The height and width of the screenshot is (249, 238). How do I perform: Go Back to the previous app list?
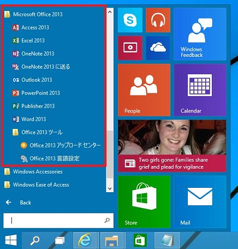coord(18,203)
